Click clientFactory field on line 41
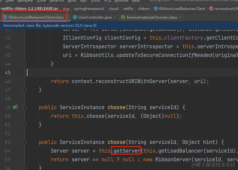This screenshot has width=238, height=170. pos(184,38)
